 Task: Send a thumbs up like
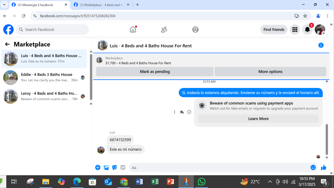[324, 168]
